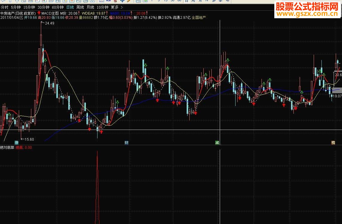The image size is (342, 224).
Task: Click the turnover amount 额1.75亿
Action: 101,18
